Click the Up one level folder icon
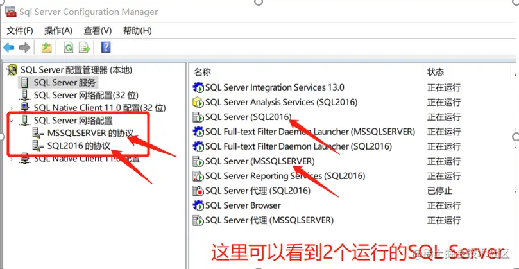 tap(46, 48)
